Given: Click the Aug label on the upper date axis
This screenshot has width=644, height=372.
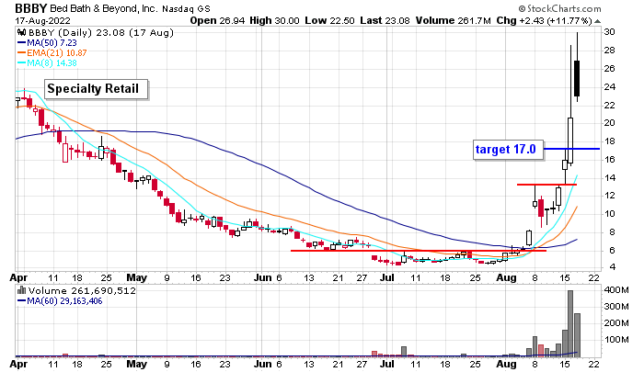Looking at the screenshot, I should [506, 277].
